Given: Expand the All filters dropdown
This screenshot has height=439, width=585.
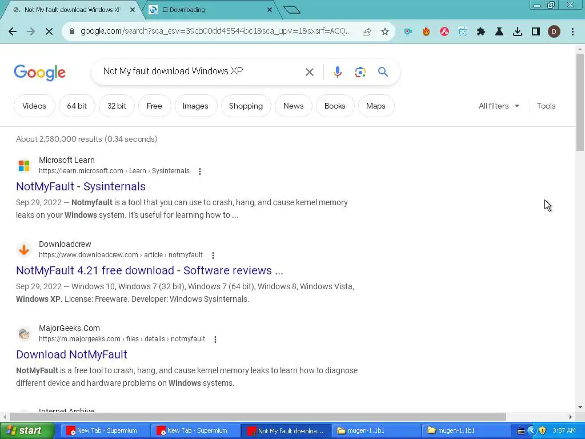Looking at the screenshot, I should (499, 106).
